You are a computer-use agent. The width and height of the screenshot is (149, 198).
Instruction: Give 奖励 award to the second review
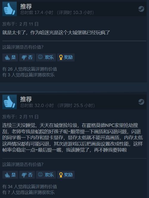[66, 175]
